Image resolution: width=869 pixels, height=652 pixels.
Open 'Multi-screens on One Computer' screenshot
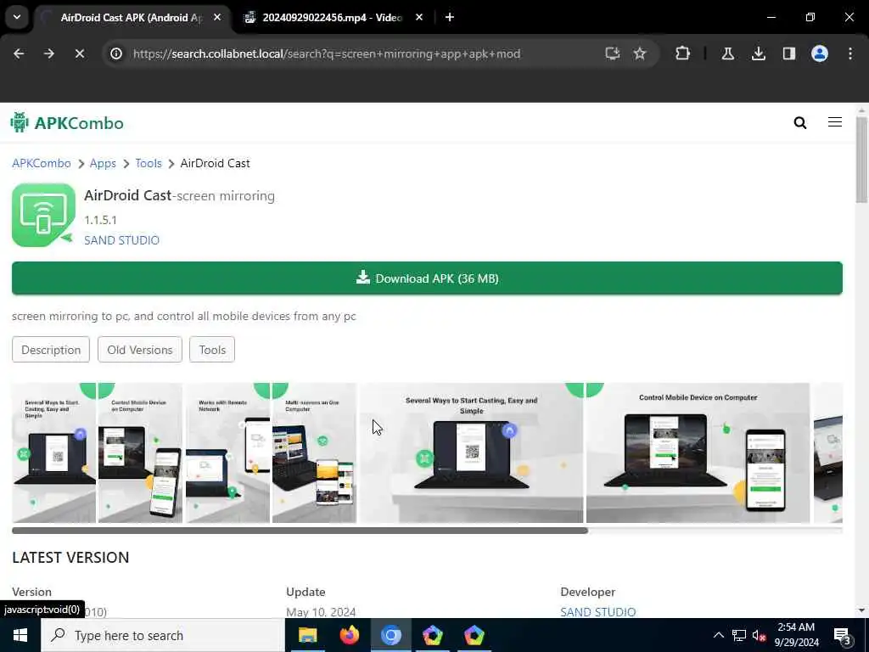(314, 452)
